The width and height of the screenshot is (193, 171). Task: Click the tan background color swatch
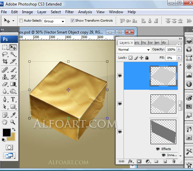pyautogui.click(x=12, y=138)
